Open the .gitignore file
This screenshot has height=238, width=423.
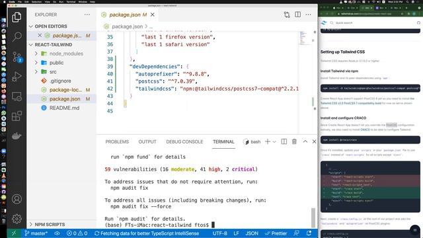tap(62, 81)
